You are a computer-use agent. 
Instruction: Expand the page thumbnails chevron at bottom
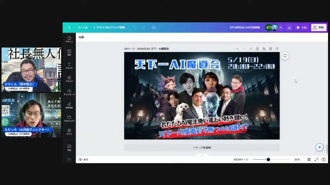[202, 155]
